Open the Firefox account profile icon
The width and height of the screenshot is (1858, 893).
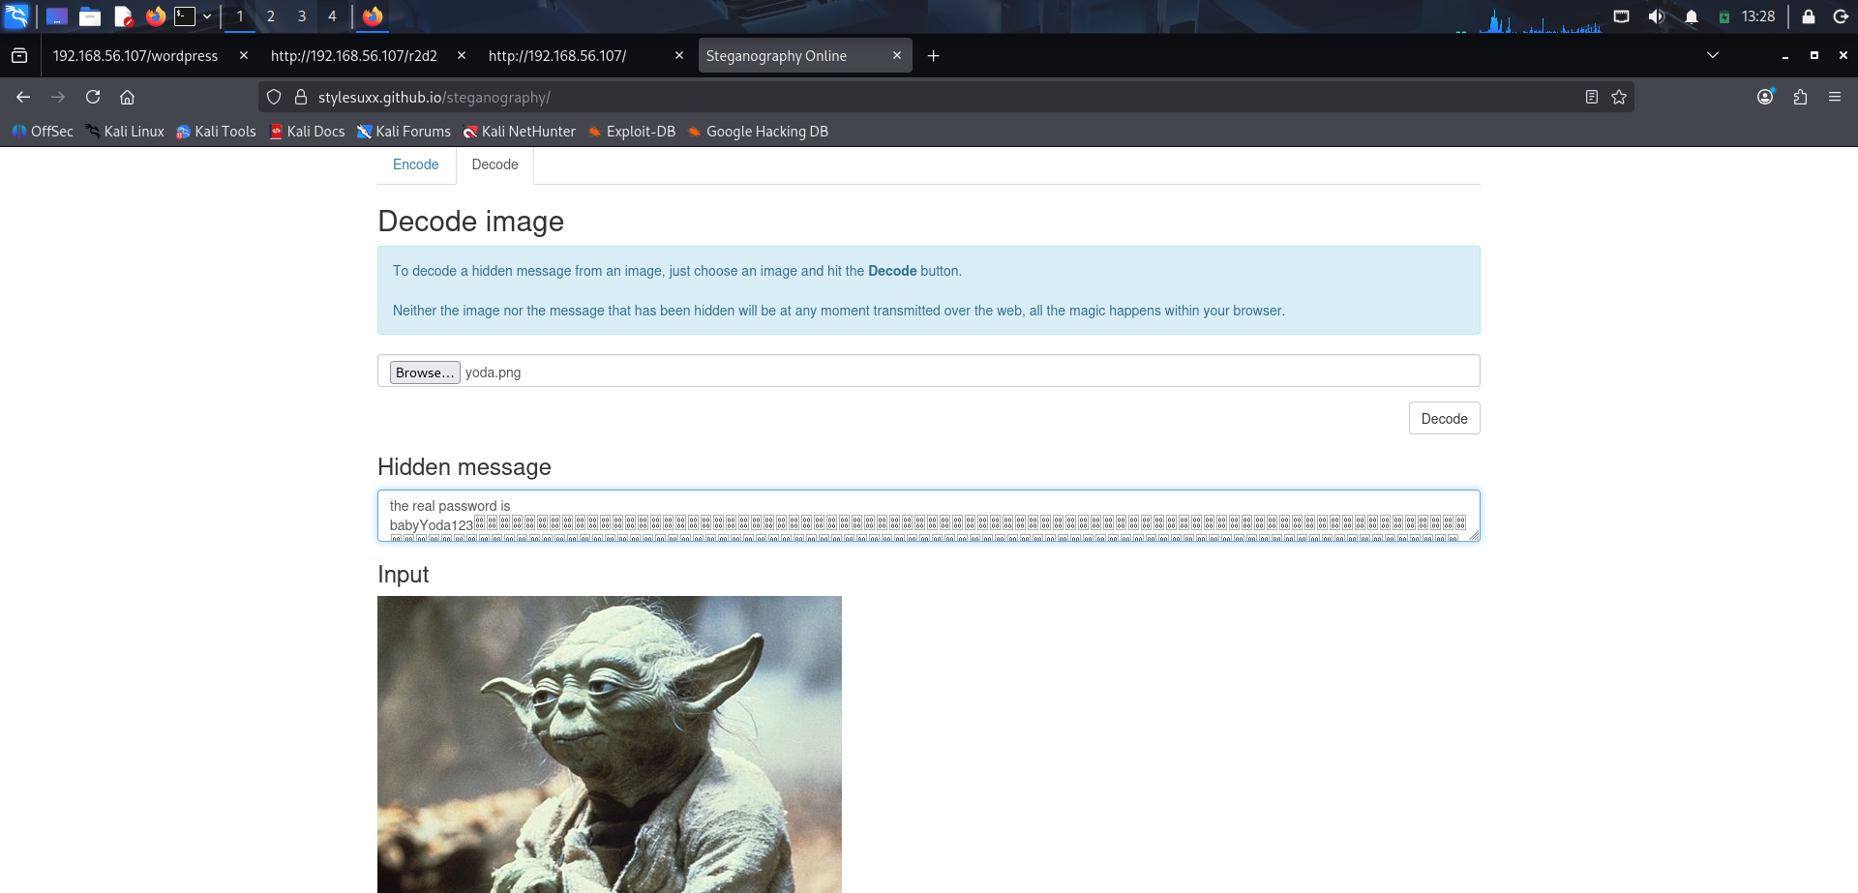[x=1765, y=97]
